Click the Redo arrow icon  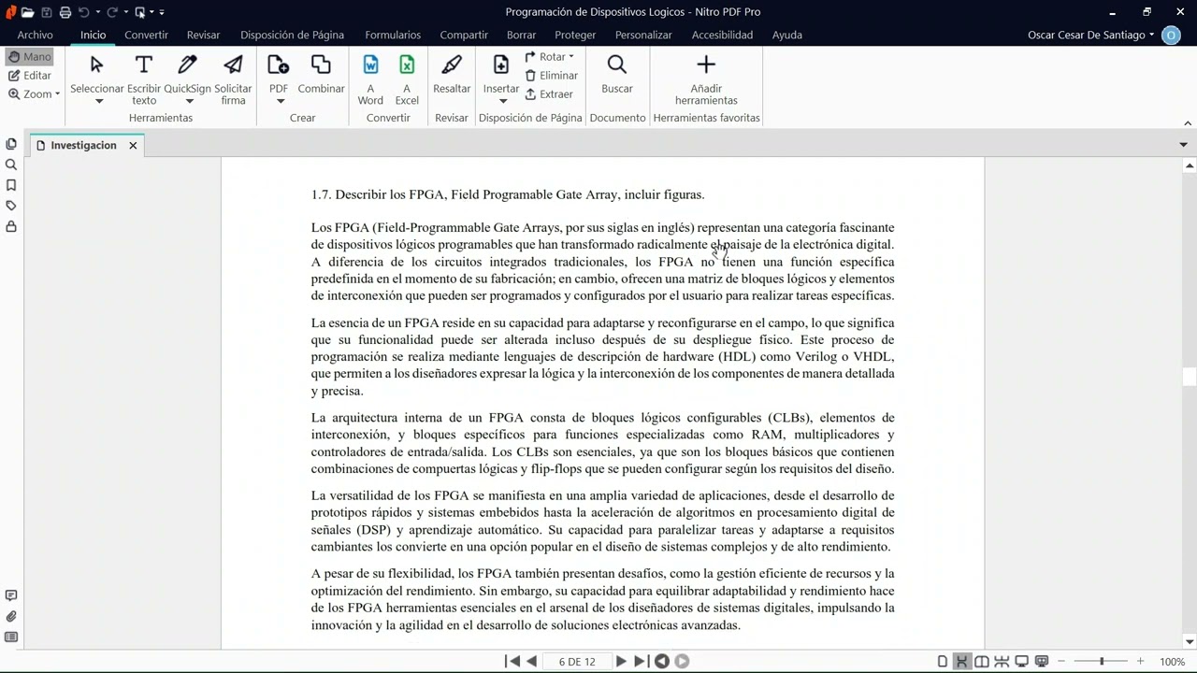[112, 12]
